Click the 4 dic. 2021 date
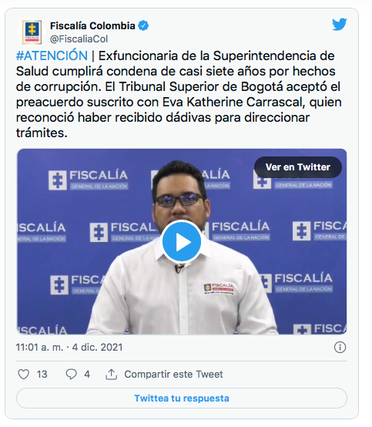Viewport: 372px width, 427px height. pos(97,347)
